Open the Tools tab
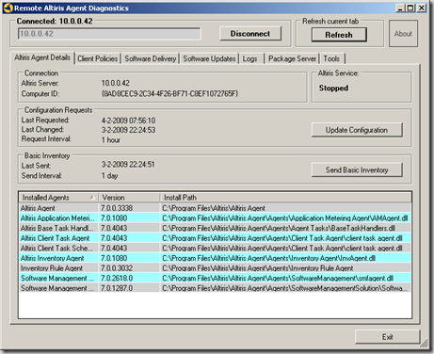The width and height of the screenshot is (434, 354). [x=331, y=58]
